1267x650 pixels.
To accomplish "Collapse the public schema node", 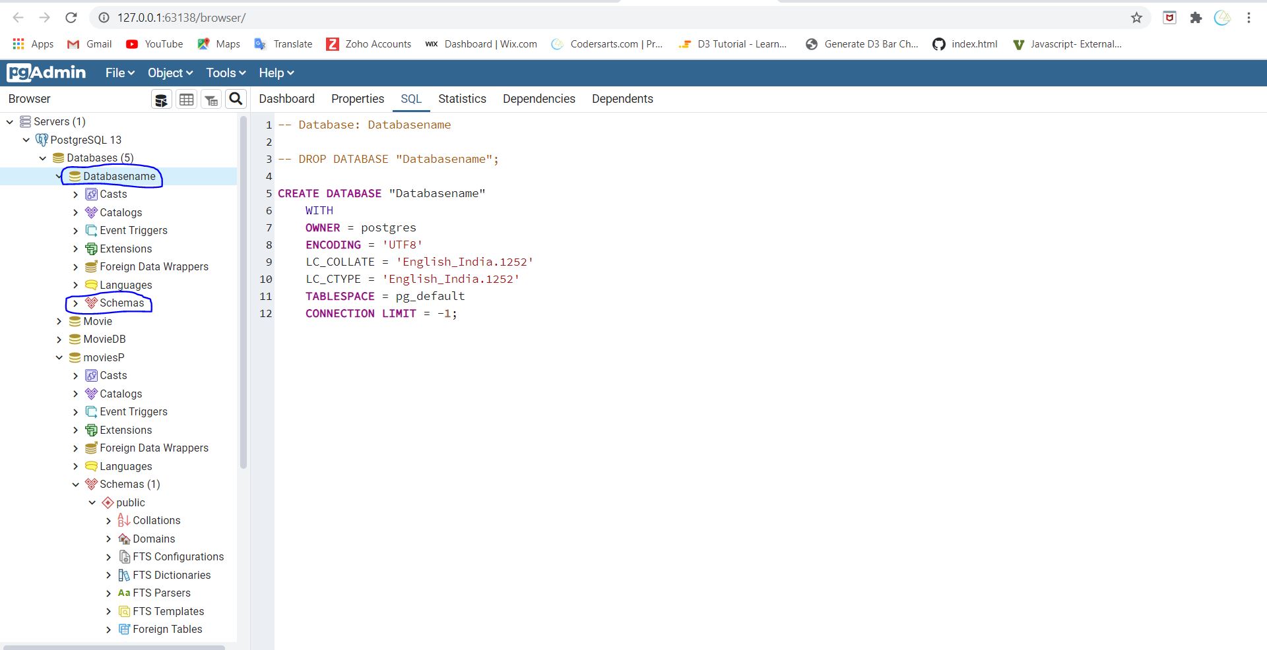I will tap(92, 502).
